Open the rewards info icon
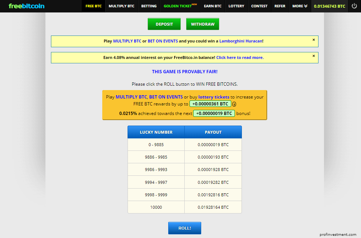This screenshot has height=238, width=361. click(x=234, y=104)
